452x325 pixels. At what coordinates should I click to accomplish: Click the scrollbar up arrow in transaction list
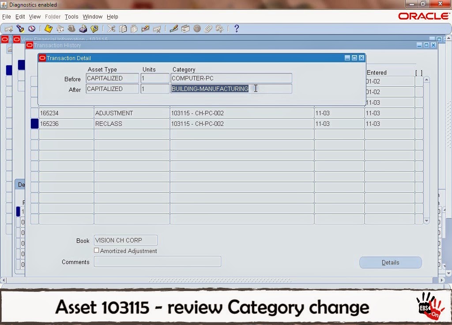[426, 79]
